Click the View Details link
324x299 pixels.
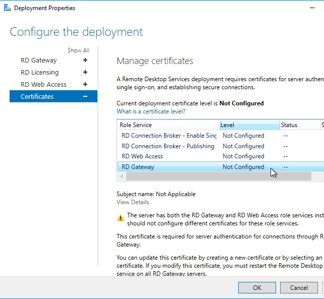click(x=133, y=202)
